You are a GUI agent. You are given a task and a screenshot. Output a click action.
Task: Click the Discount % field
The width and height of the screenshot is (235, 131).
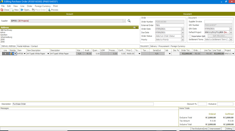click(x=202, y=104)
